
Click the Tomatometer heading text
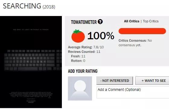tap(84, 22)
